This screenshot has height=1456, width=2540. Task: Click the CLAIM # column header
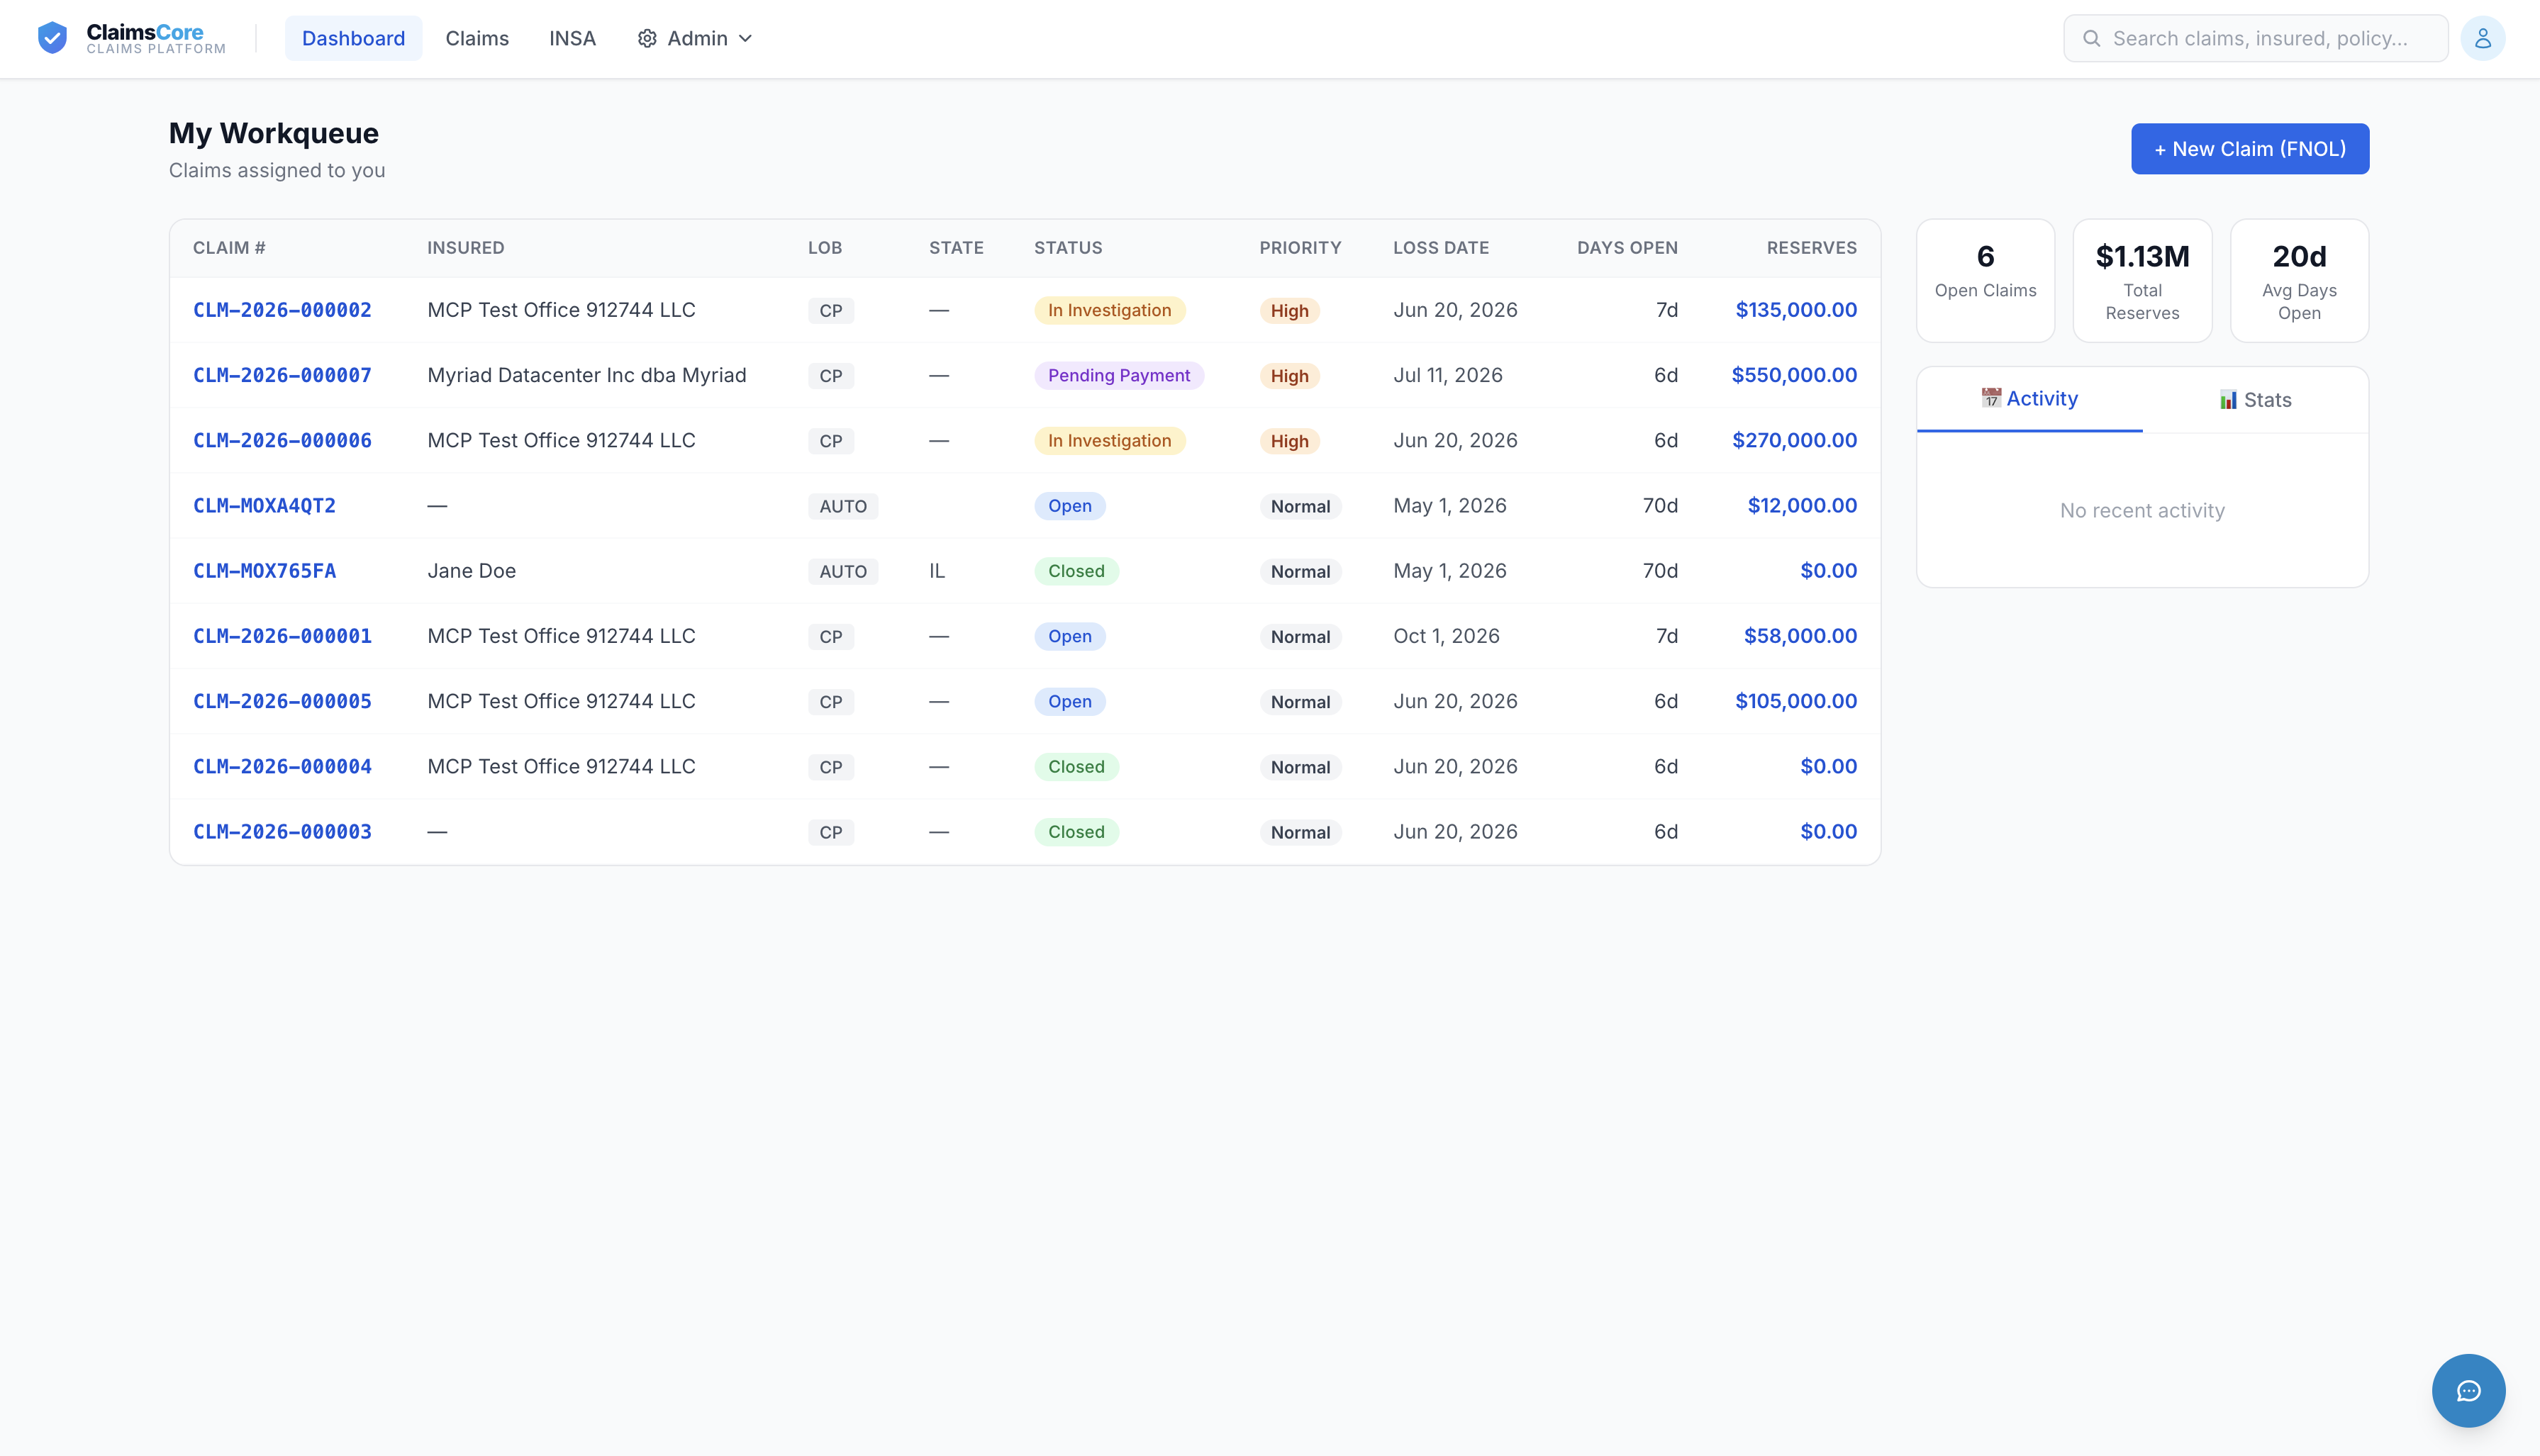(x=229, y=248)
